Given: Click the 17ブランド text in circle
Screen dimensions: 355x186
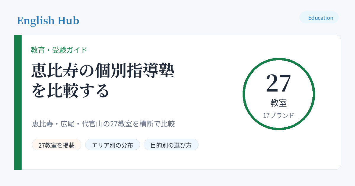Looking at the screenshot, I should point(279,115).
